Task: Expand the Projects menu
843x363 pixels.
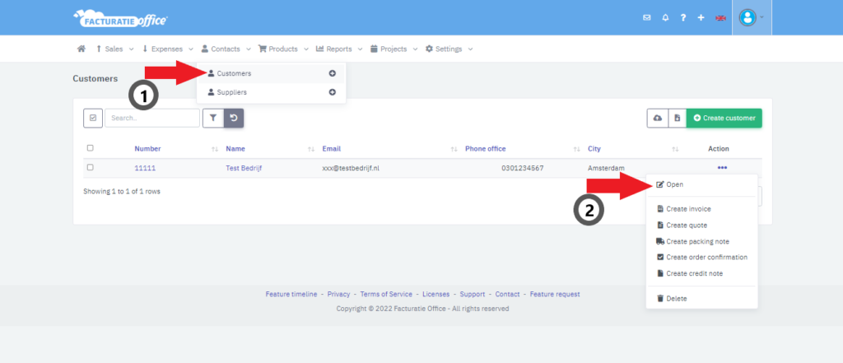Action: (x=394, y=49)
